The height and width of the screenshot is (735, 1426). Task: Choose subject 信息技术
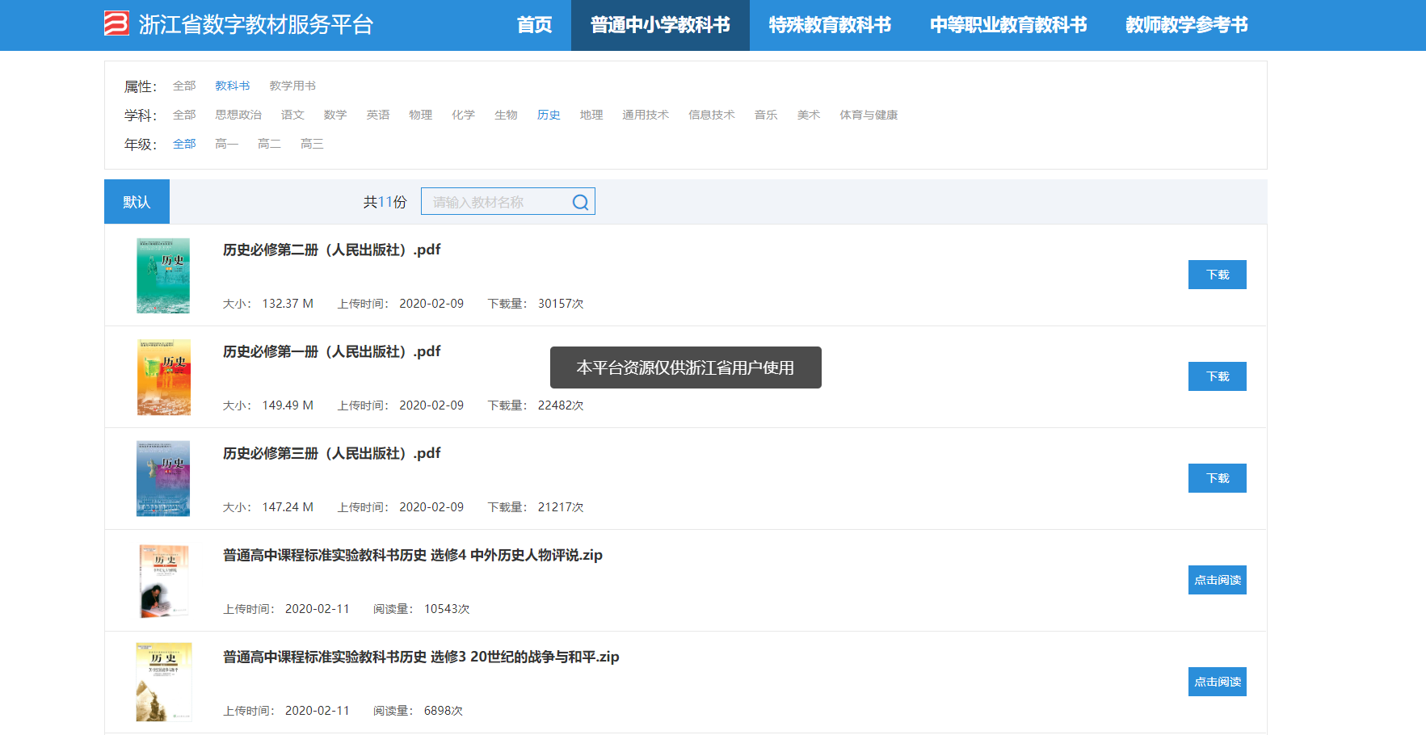[712, 115]
